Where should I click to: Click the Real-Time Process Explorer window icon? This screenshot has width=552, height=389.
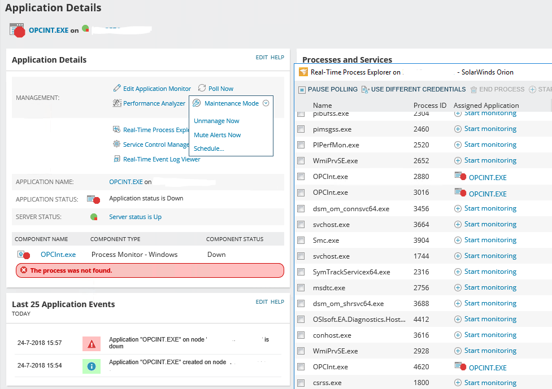(303, 72)
